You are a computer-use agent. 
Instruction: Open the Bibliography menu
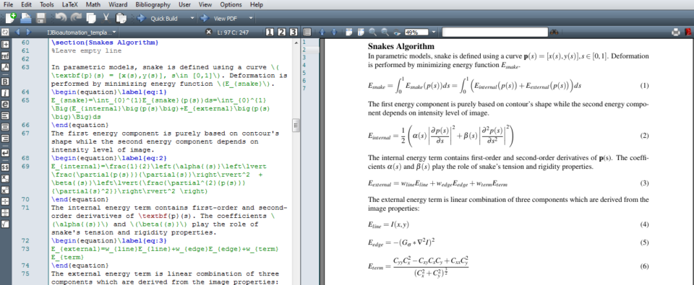153,4
